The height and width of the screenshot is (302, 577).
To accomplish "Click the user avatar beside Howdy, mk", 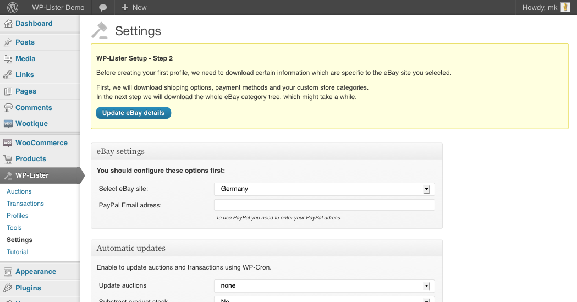I will pos(565,7).
